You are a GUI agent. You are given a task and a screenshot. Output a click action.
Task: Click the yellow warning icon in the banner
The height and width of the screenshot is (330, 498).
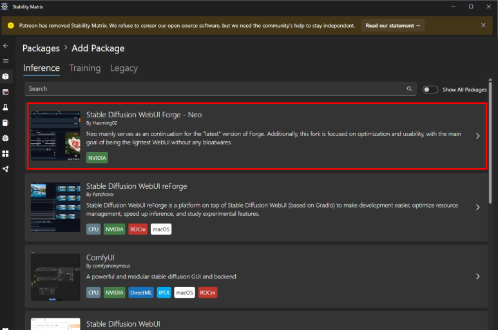coord(11,25)
